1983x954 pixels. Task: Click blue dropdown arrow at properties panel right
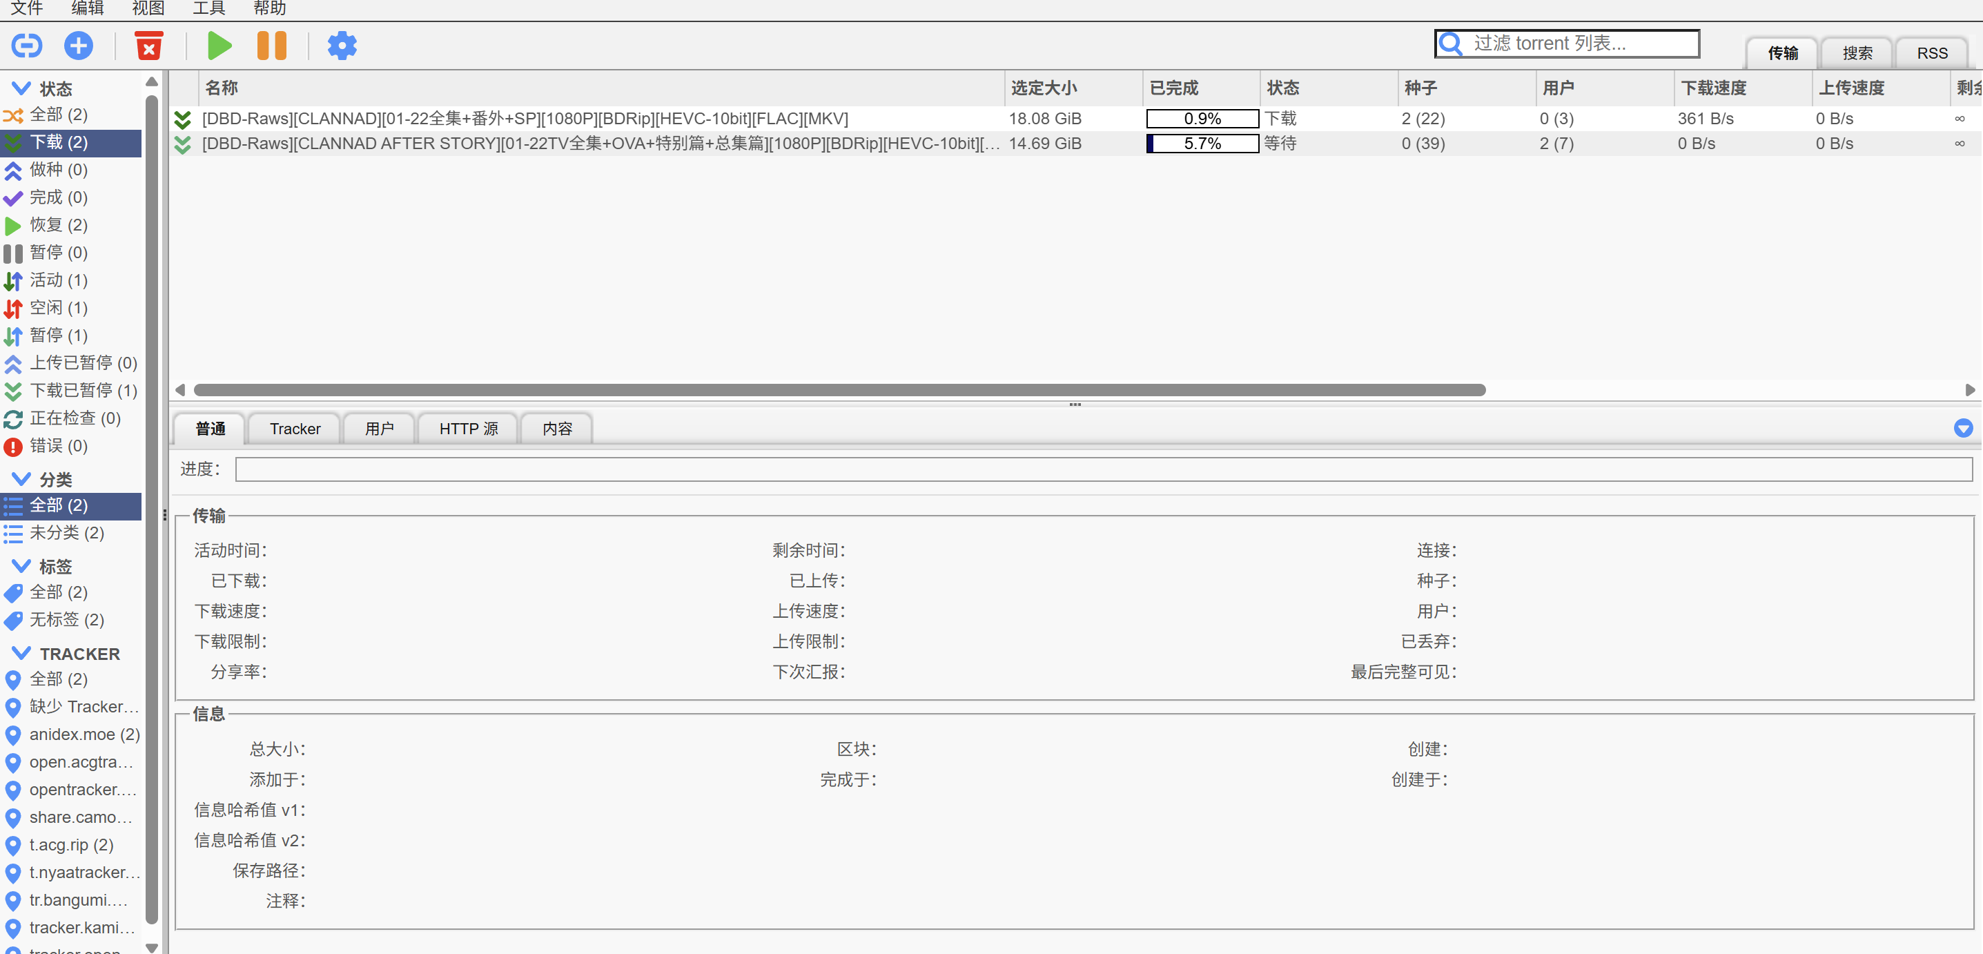pos(1963,428)
